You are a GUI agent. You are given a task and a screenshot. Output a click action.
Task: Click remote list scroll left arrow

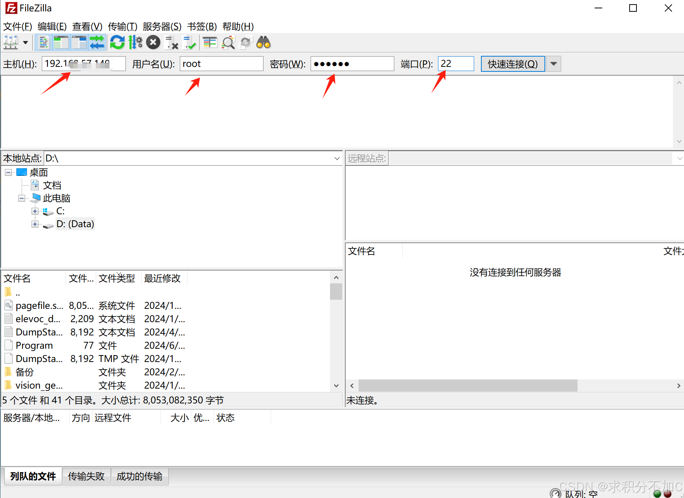click(x=352, y=386)
